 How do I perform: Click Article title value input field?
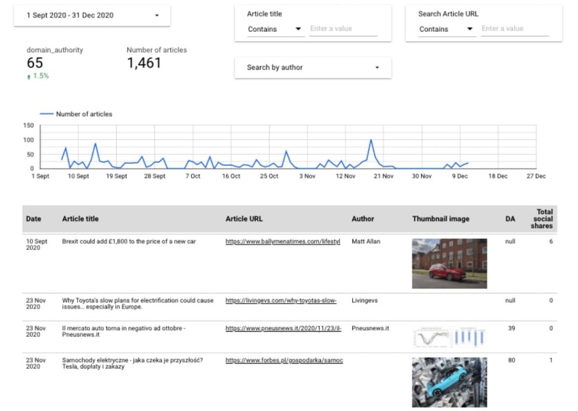click(x=343, y=29)
